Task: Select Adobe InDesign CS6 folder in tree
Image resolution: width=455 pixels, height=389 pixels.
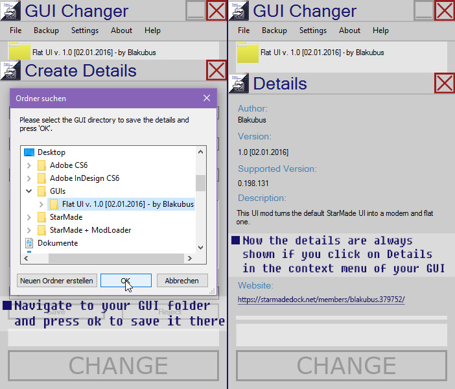Action: pyautogui.click(x=84, y=178)
